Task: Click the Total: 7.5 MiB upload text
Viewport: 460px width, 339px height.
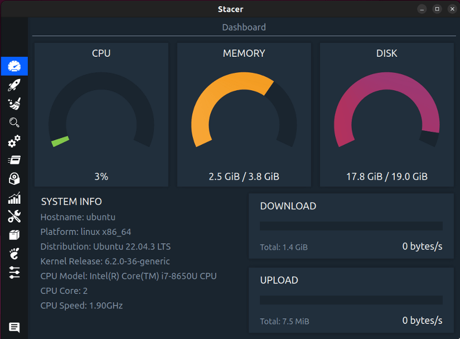Action: point(284,321)
